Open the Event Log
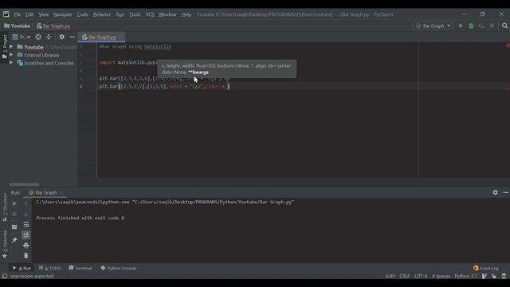This screenshot has width=510, height=287. tap(486, 268)
